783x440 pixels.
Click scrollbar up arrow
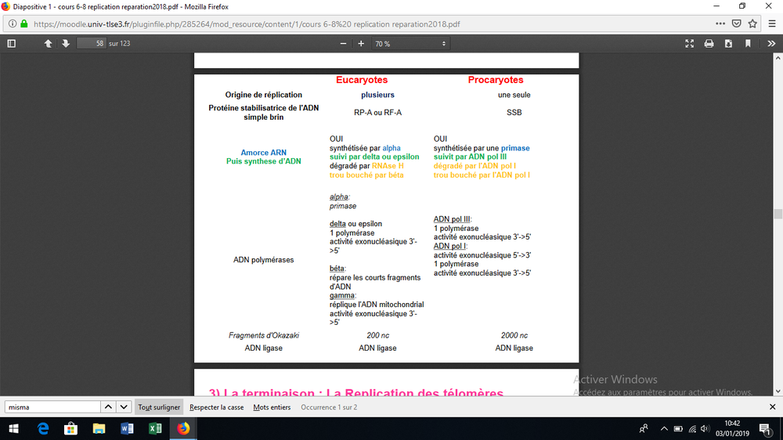[x=778, y=58]
